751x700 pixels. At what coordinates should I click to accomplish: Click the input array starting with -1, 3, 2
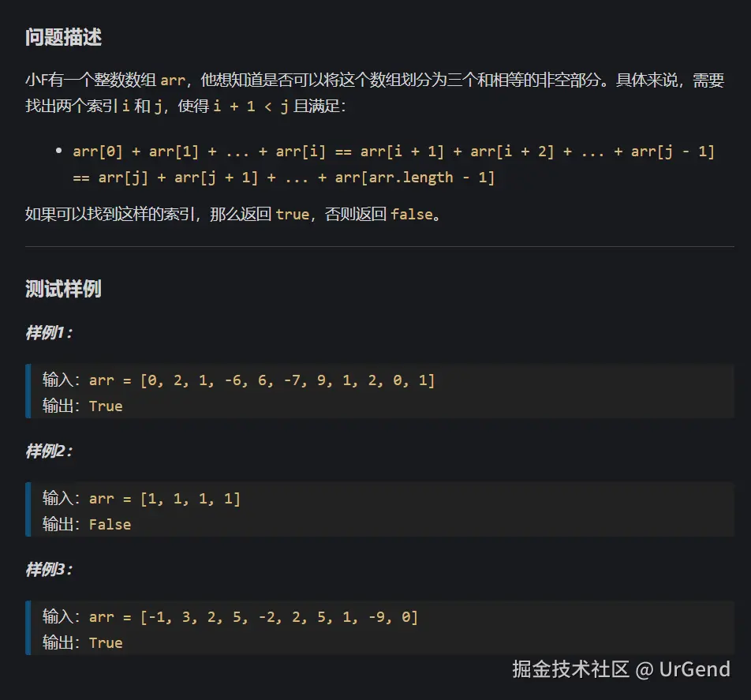[x=253, y=617]
